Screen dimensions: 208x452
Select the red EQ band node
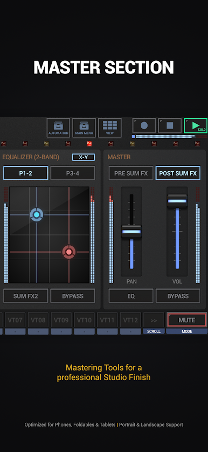pyautogui.click(x=69, y=252)
